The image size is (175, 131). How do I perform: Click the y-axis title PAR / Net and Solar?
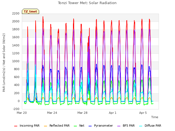point(4,62)
